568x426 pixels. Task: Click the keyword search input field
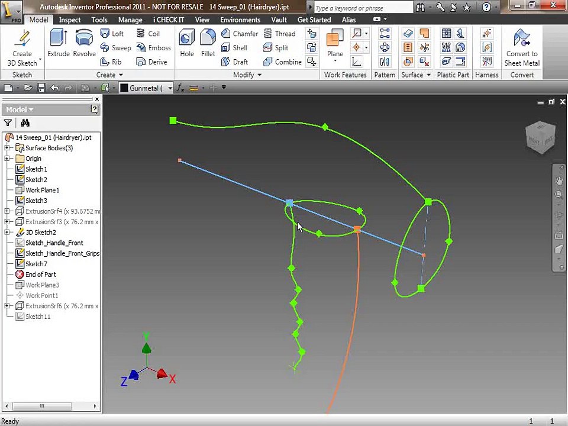(361, 8)
